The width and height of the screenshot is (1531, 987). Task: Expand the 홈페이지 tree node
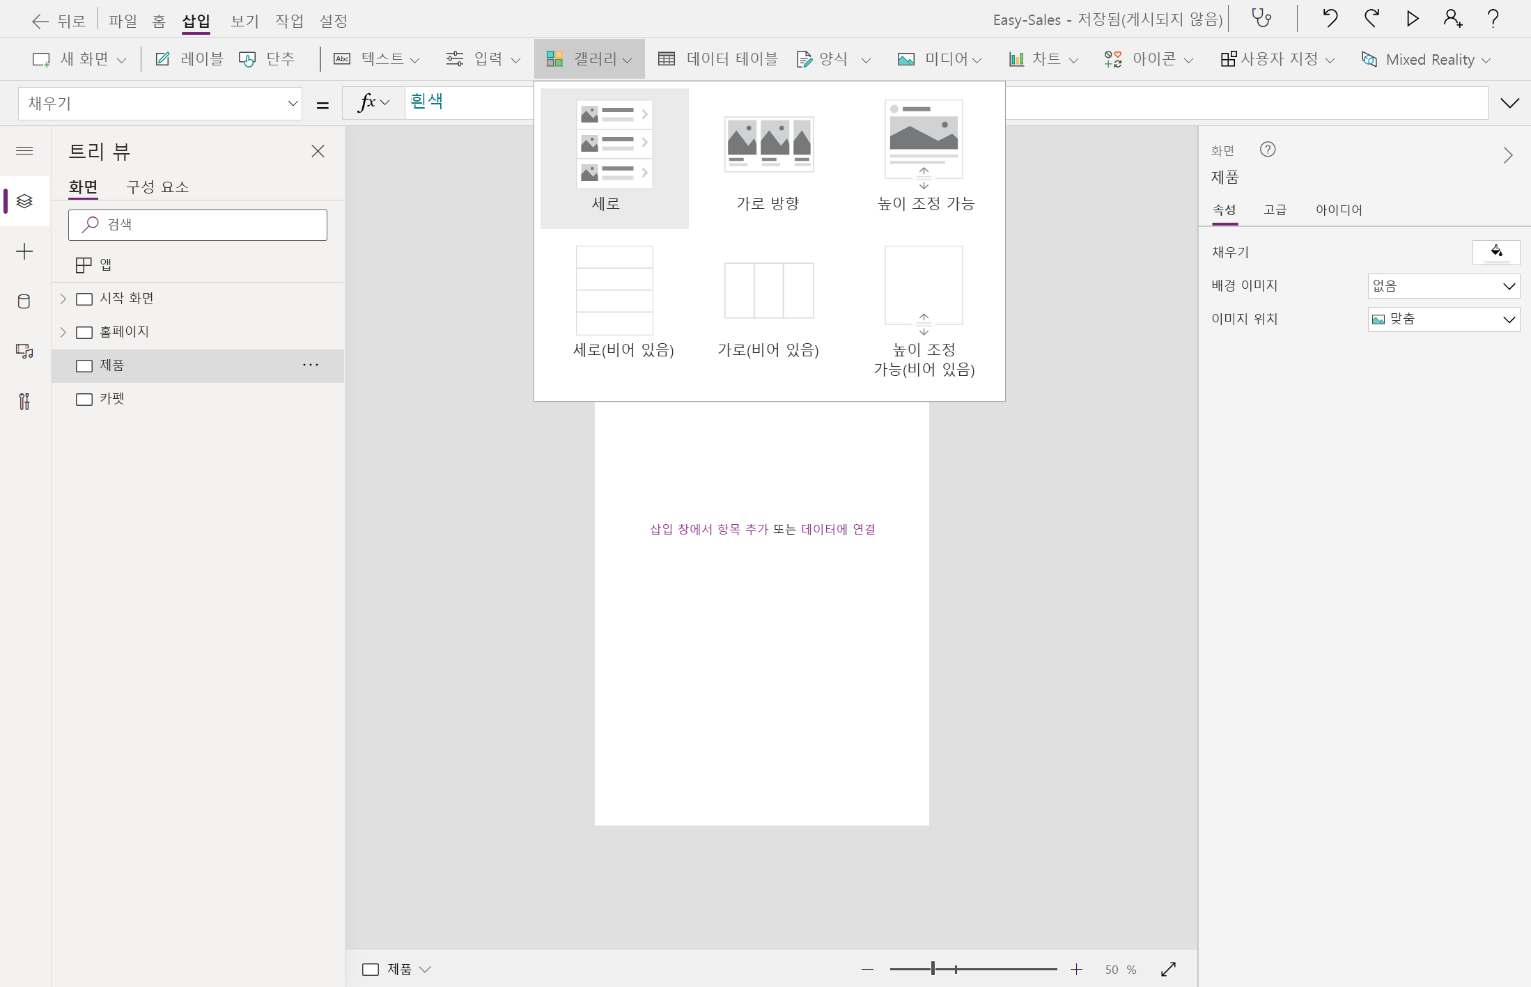pos(63,332)
